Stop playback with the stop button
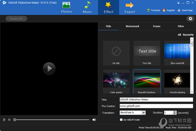 click(9, 120)
